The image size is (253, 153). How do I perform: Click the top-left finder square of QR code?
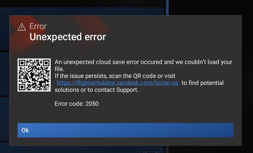[x=22, y=63]
